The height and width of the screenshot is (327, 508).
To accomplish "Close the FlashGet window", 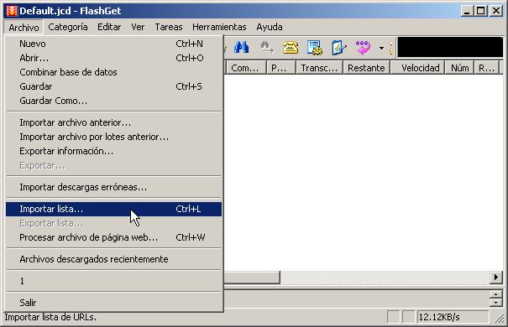I will 496,11.
